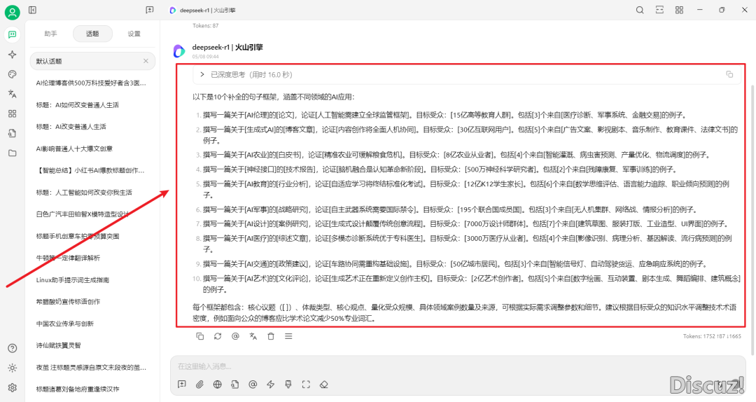Click the Tokens: 87 label
Screen dimensions: 756x402
click(x=205, y=26)
